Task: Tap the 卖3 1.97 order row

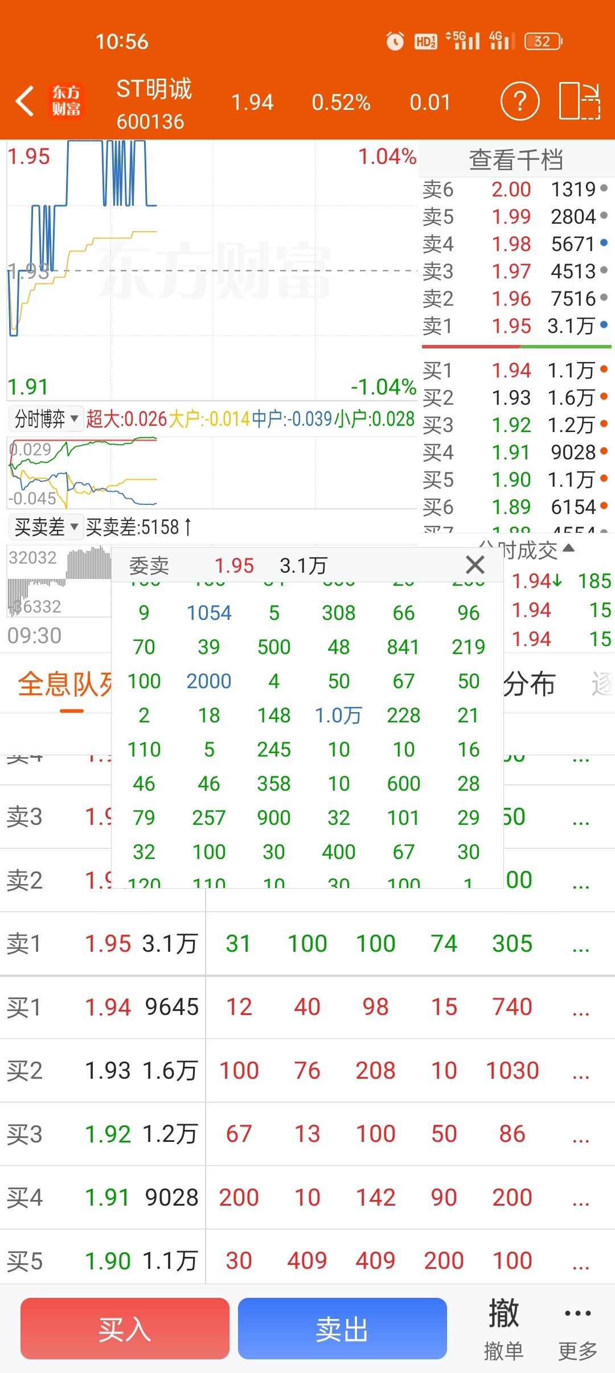Action: tap(515, 271)
